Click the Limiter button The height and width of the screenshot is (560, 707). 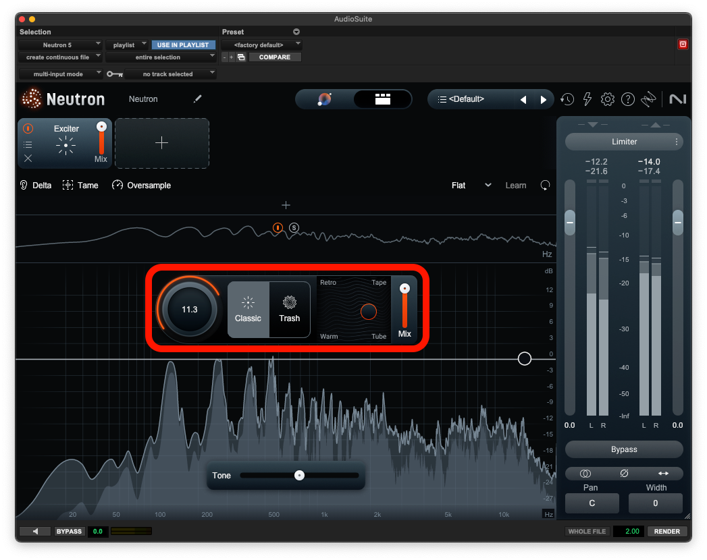(x=624, y=142)
